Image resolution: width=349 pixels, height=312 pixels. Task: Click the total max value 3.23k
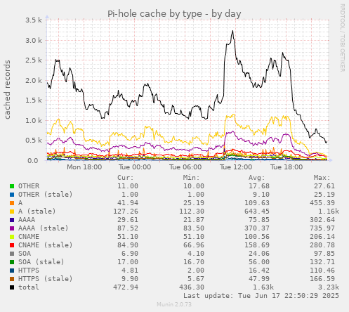point(329,287)
